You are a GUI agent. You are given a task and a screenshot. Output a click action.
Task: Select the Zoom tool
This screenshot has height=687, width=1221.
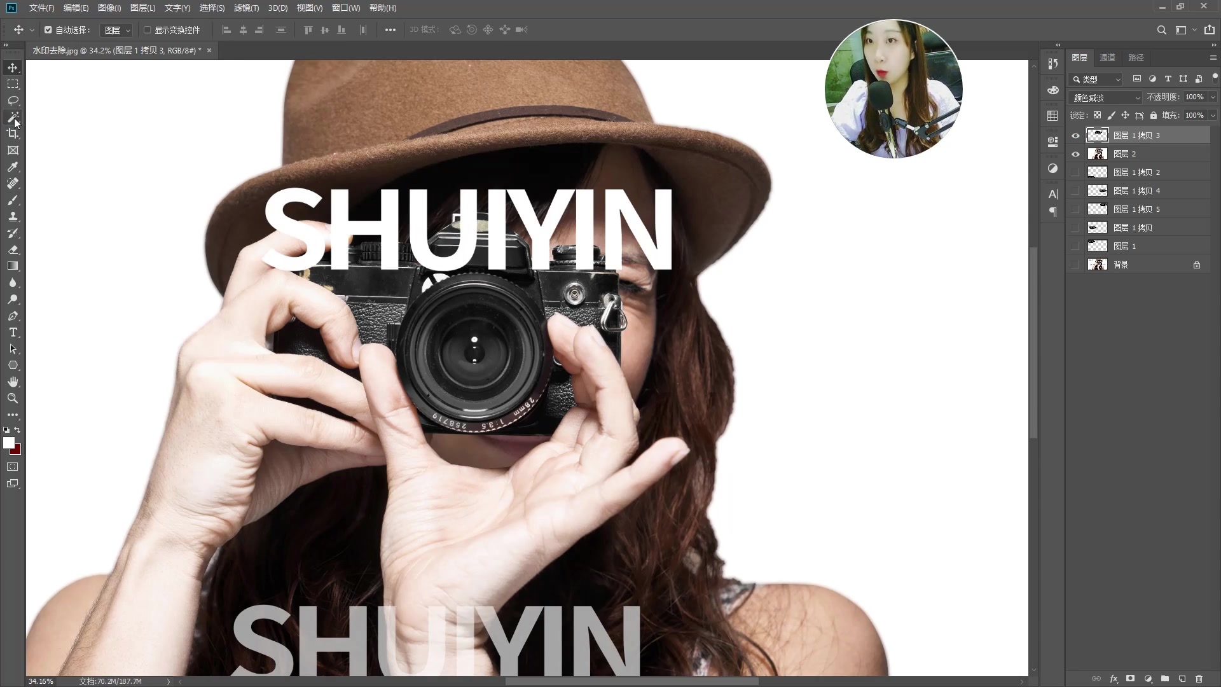[13, 398]
